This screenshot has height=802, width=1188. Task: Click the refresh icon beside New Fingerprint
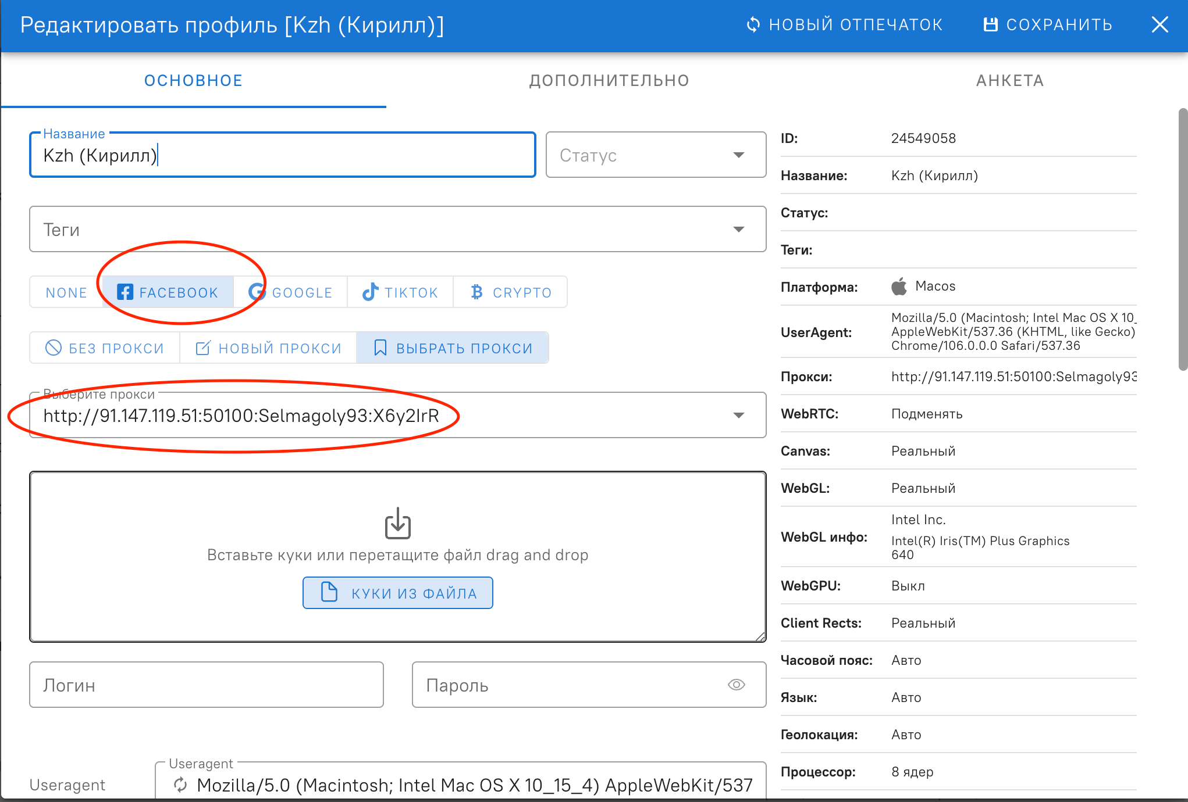(753, 24)
